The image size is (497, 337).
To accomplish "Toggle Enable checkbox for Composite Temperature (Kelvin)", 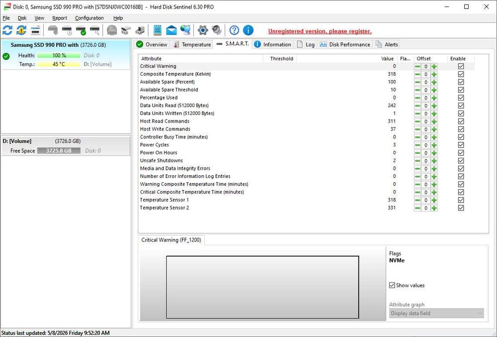I will click(x=461, y=74).
